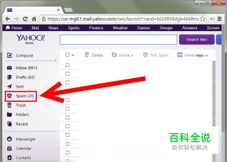227x162 pixels.
Task: Click the Trash bin icon in sidebar
Action: 10,105
